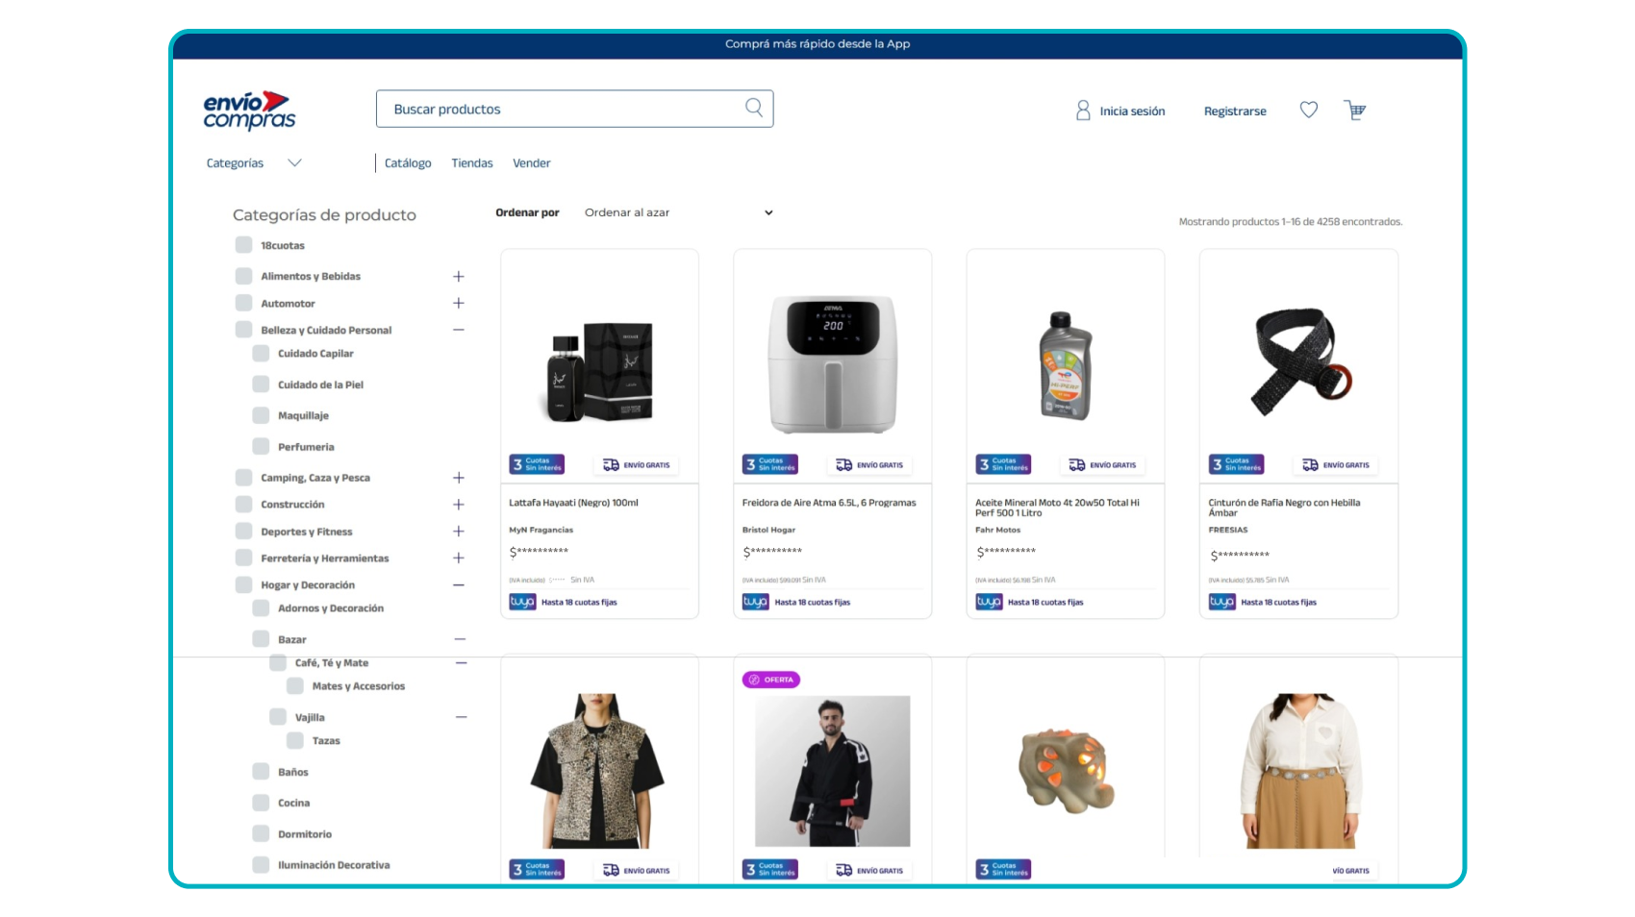Click the search magnifier icon

click(x=754, y=108)
